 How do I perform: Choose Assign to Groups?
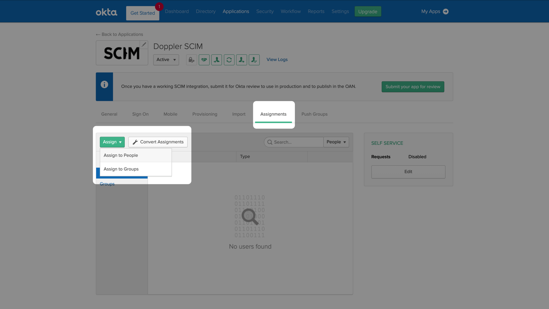pos(136,169)
